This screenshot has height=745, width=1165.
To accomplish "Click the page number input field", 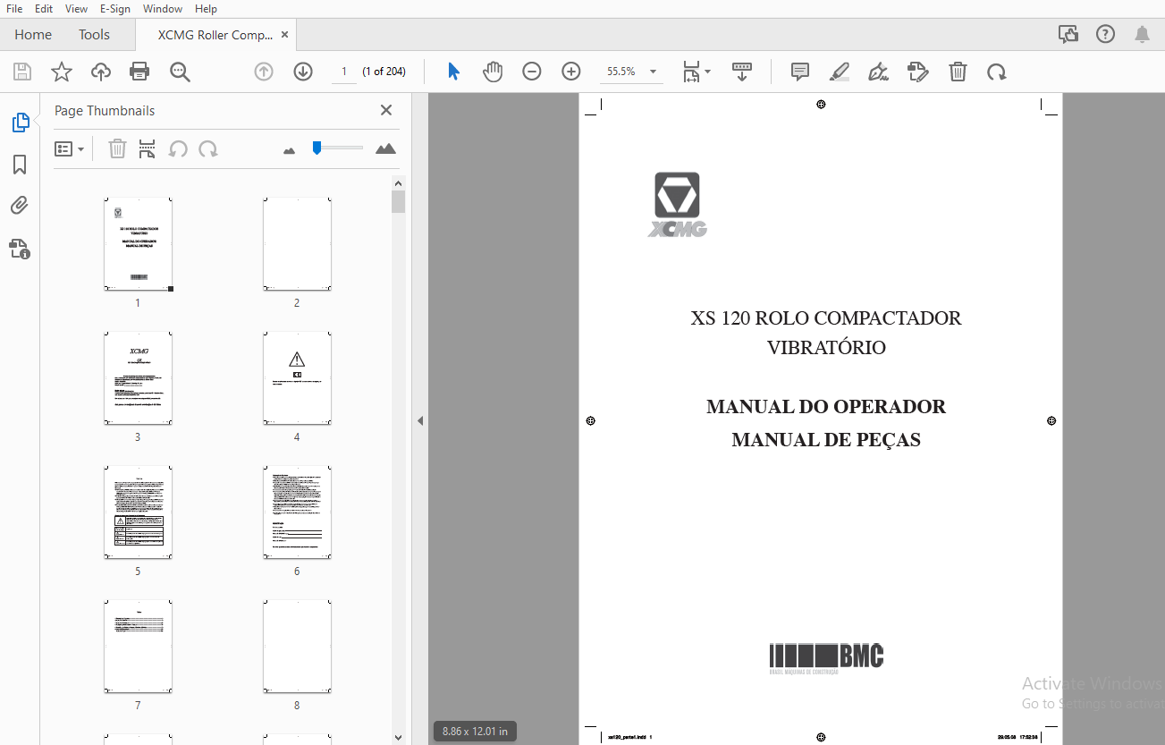I will pos(343,72).
